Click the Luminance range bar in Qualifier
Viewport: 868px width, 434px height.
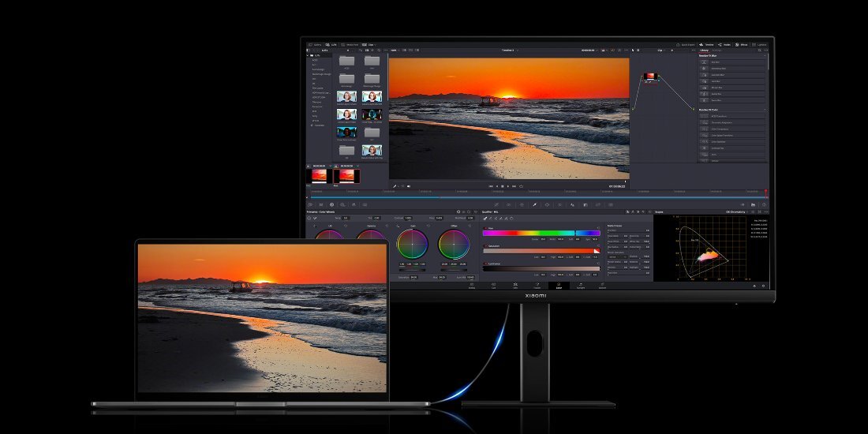point(541,268)
